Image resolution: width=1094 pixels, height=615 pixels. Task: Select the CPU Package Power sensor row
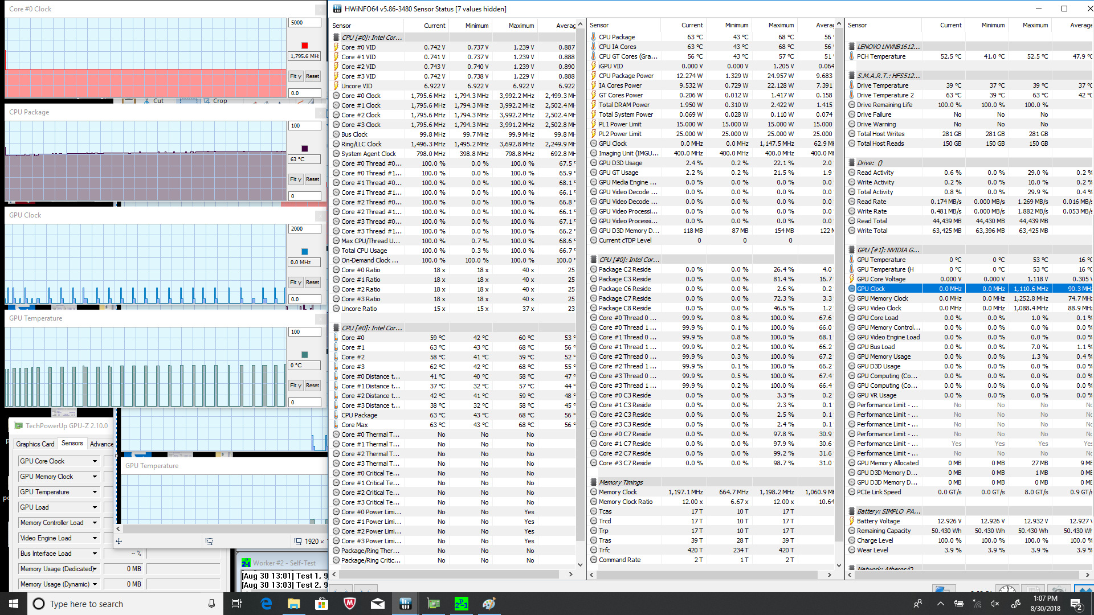coord(711,76)
